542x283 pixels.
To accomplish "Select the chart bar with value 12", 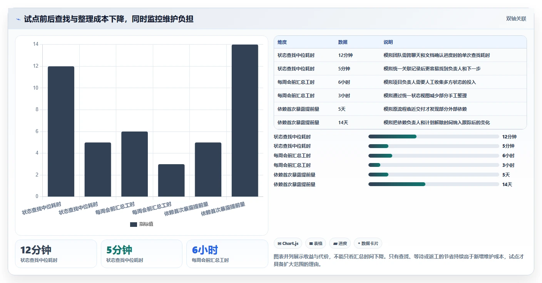I will 61,132.
